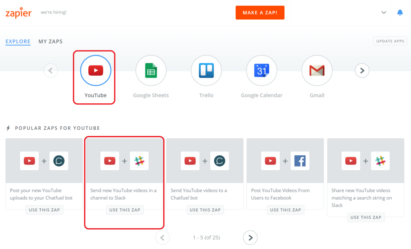The image size is (411, 249).
Task: Open 'Send YouTube videos to a Chatfuel bot' text
Action: (x=199, y=194)
